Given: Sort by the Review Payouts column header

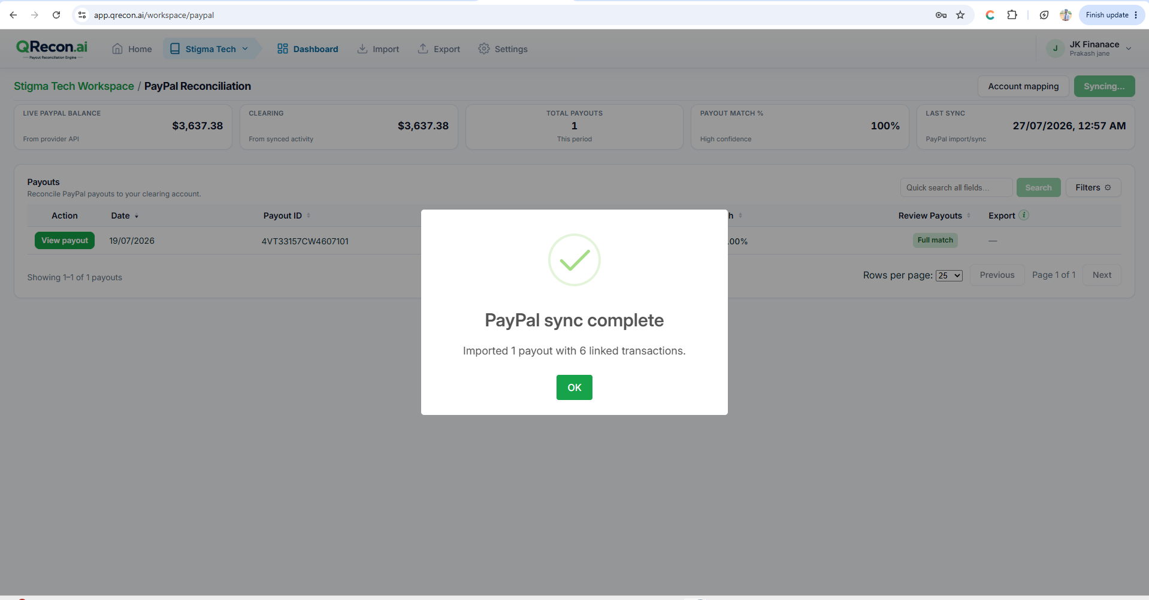Looking at the screenshot, I should 934,216.
